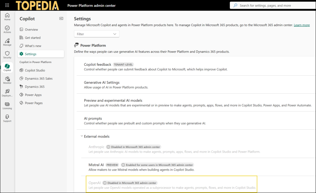Select the Copilot icon in left rail
The height and width of the screenshot is (193, 316).
coord(7,66)
